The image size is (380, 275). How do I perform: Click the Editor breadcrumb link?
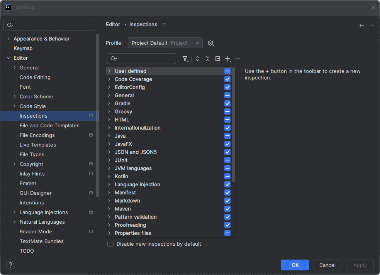tap(113, 24)
